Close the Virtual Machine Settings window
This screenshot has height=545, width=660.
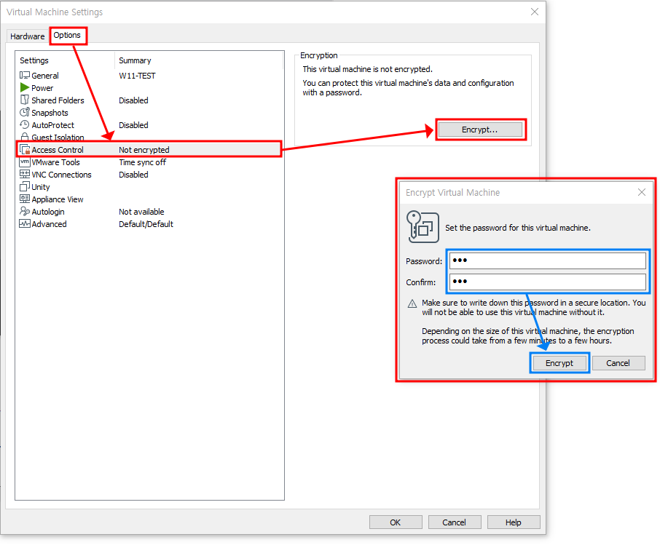click(x=535, y=12)
